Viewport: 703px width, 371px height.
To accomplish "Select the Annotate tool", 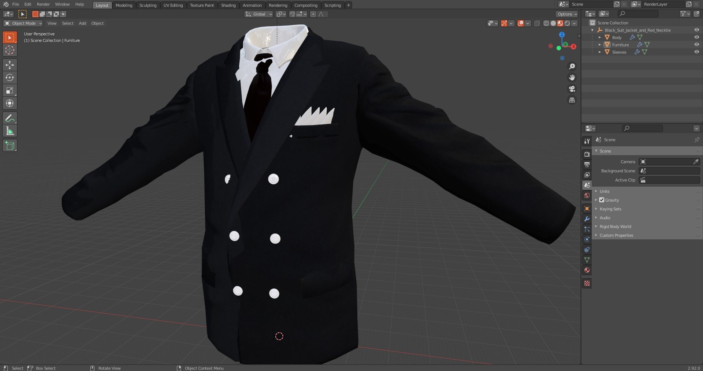I will [x=10, y=118].
